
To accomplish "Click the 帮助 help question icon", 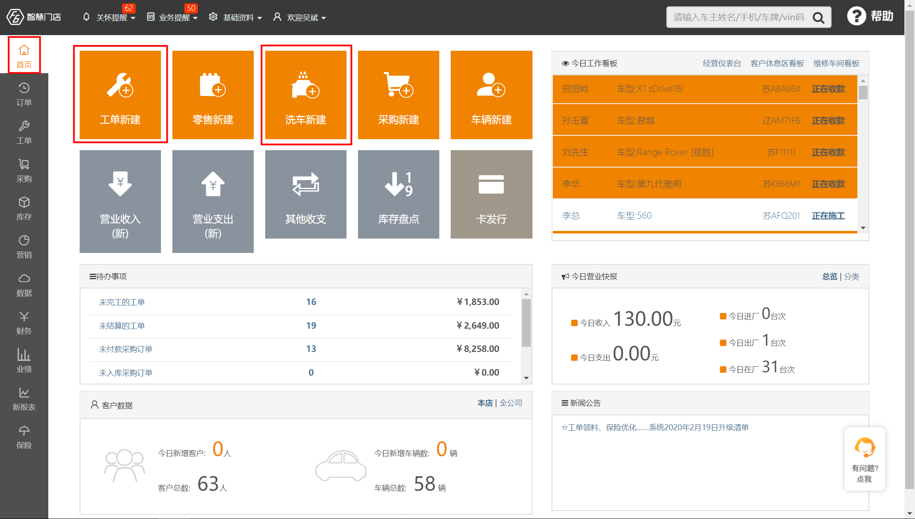I will (x=856, y=16).
